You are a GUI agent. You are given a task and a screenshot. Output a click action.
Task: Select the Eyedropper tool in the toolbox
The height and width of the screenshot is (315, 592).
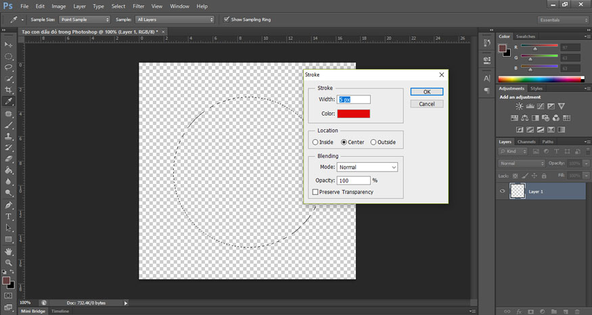(x=8, y=101)
